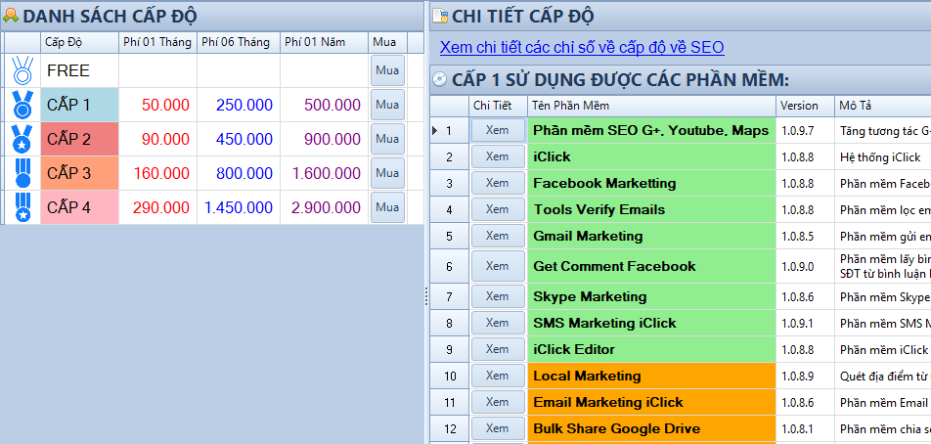This screenshot has width=931, height=444.
Task: Buy CẤP 4 with its Mua button
Action: 387,207
